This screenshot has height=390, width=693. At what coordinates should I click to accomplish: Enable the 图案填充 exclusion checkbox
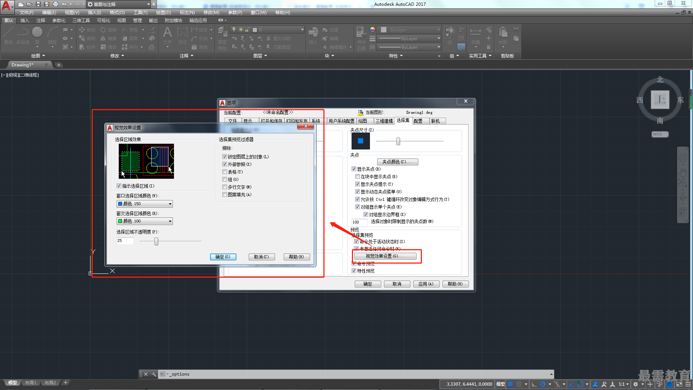coord(225,195)
